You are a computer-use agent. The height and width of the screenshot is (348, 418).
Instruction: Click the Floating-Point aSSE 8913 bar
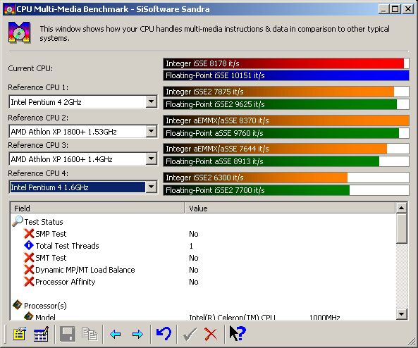pyautogui.click(x=286, y=161)
